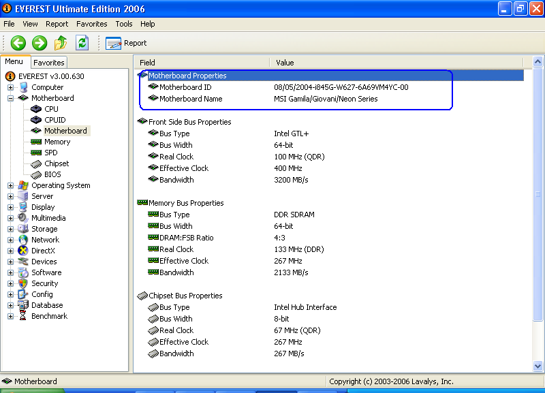Expand the Display tree node
Screen dimensions: 545x393
10,208
